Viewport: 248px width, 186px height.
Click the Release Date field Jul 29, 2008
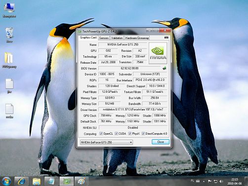tap(108, 62)
